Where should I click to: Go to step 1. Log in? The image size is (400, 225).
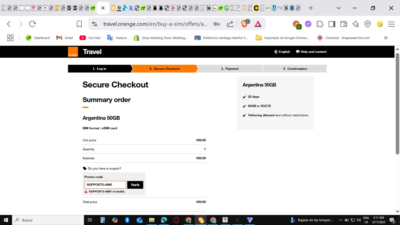coord(99,69)
